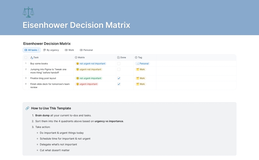Image resolution: width=259 pixels, height=160 pixels.
Task: Click the Tag column header
Action: tap(145, 57)
